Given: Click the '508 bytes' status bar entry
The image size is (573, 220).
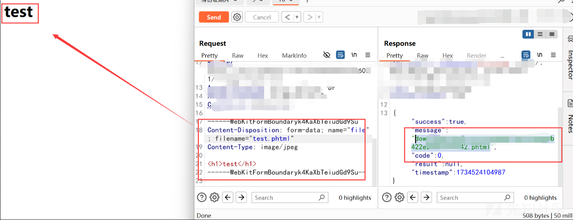Looking at the screenshot, I should point(536,215).
